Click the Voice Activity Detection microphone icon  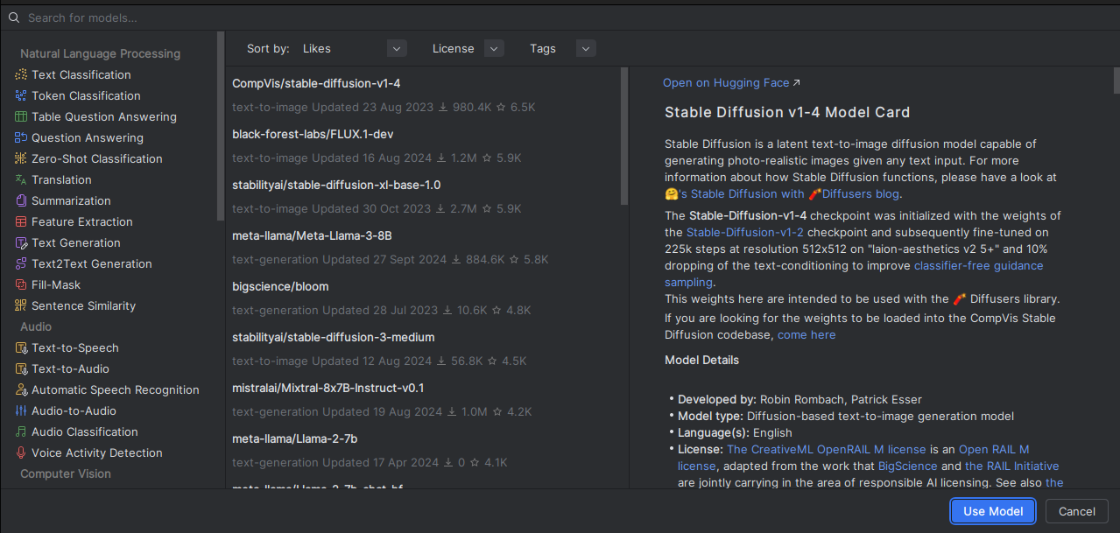tap(21, 453)
